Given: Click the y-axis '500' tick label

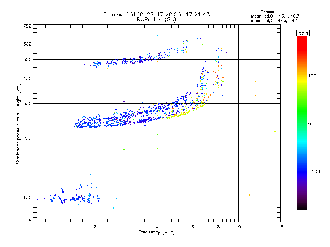Looking at the screenshot, I should coord(28,60).
